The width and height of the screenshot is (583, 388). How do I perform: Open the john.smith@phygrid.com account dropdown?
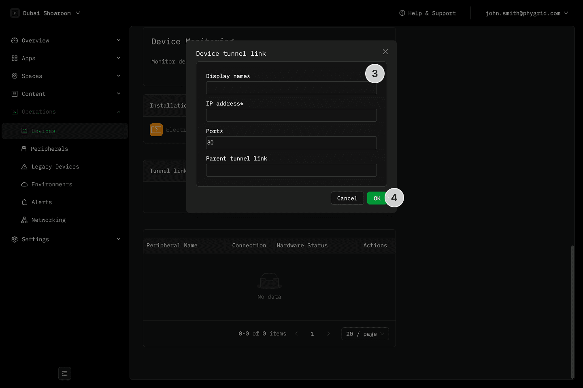(527, 13)
